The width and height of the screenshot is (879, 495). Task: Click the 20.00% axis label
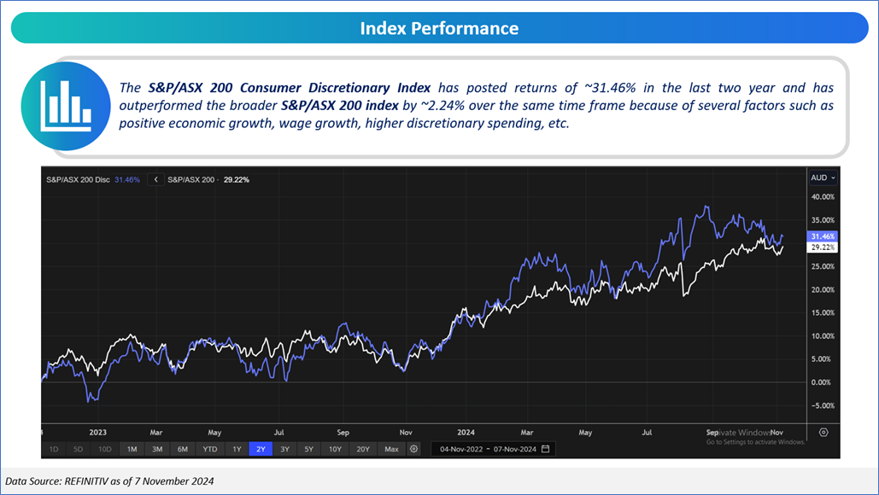823,289
